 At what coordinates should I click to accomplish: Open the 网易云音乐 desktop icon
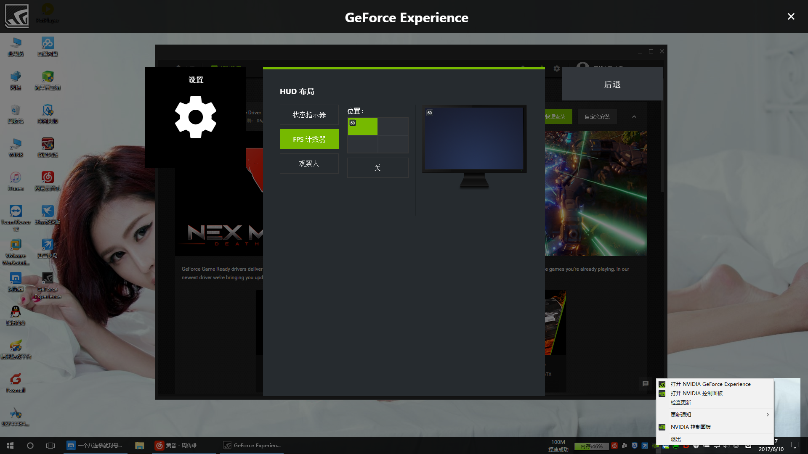point(48,181)
